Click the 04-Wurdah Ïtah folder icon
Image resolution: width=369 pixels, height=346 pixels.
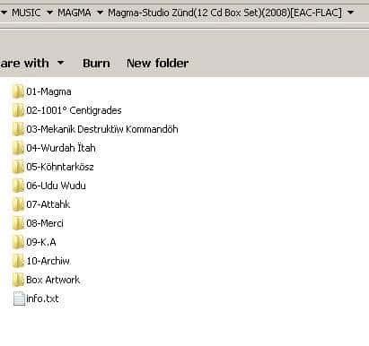[x=18, y=148]
